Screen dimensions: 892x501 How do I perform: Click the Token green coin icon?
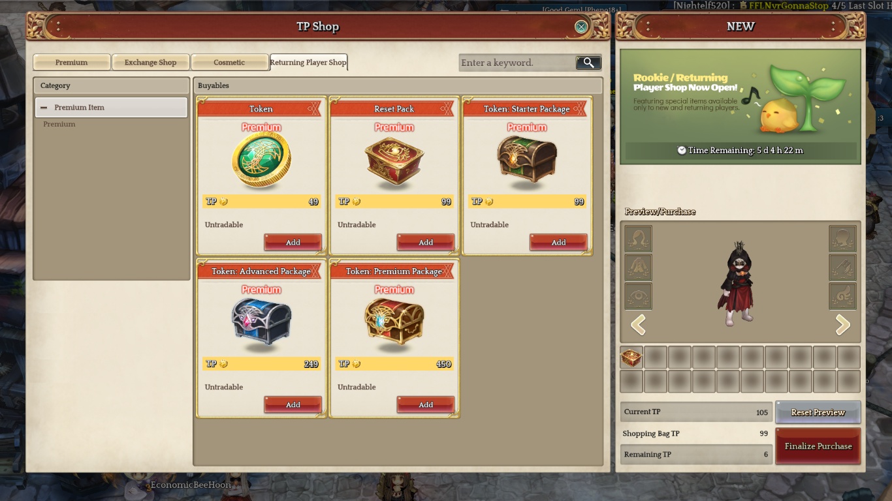click(x=261, y=160)
